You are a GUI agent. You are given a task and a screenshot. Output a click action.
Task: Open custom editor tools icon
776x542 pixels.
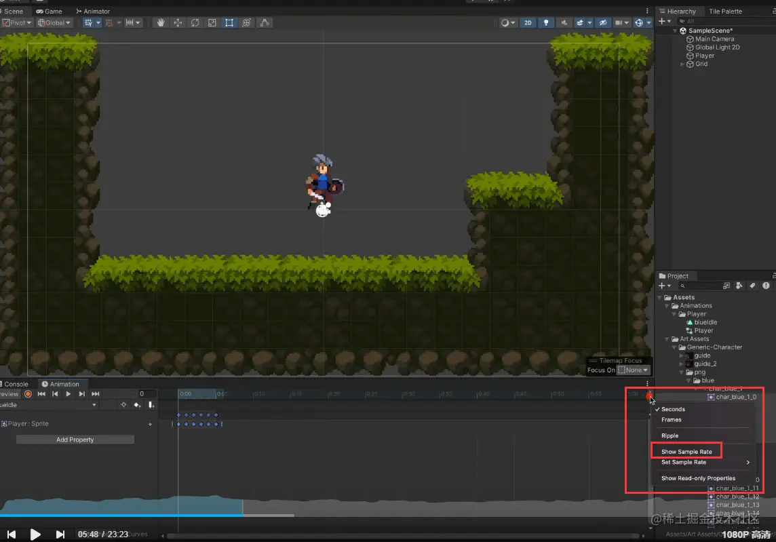(x=265, y=23)
